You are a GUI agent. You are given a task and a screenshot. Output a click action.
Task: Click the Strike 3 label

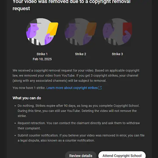coord(117,54)
